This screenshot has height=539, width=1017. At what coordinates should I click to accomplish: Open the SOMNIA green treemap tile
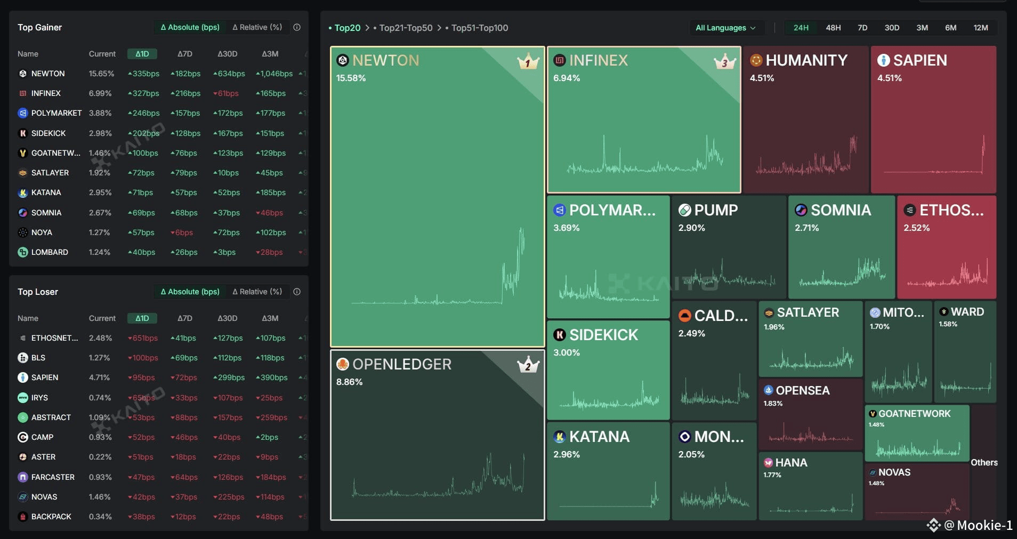(x=842, y=247)
